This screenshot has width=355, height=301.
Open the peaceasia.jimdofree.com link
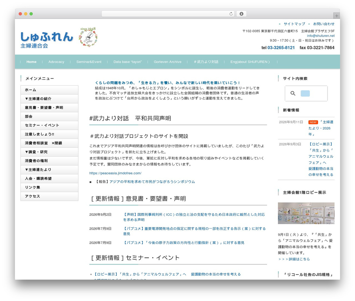115,173
